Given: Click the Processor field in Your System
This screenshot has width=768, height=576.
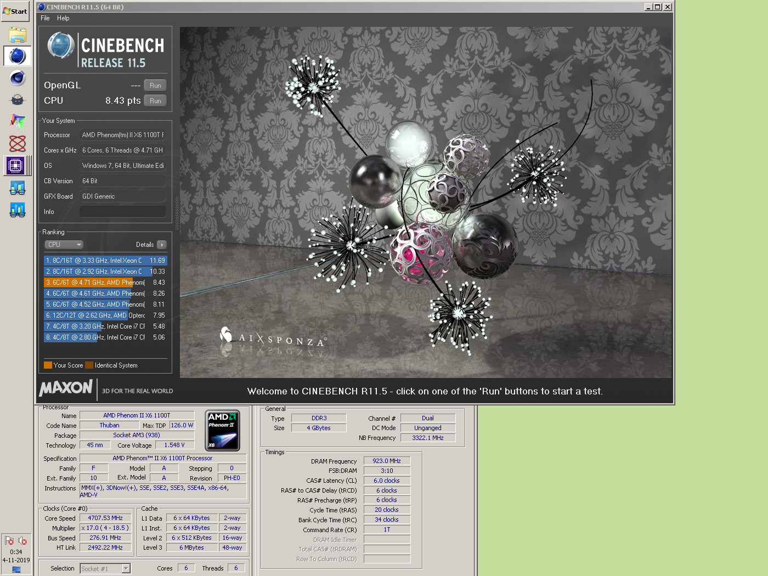Looking at the screenshot, I should tap(123, 135).
